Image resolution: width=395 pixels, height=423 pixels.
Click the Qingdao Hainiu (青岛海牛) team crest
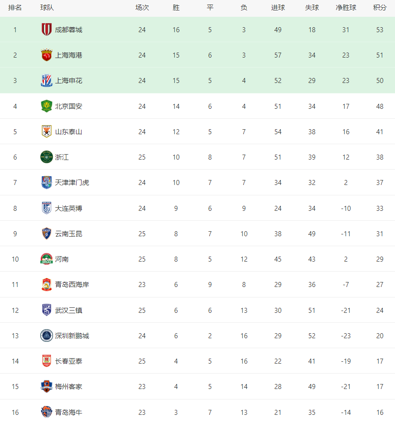click(47, 413)
